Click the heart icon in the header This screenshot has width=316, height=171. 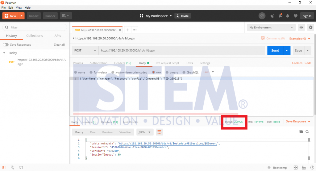(x=295, y=16)
